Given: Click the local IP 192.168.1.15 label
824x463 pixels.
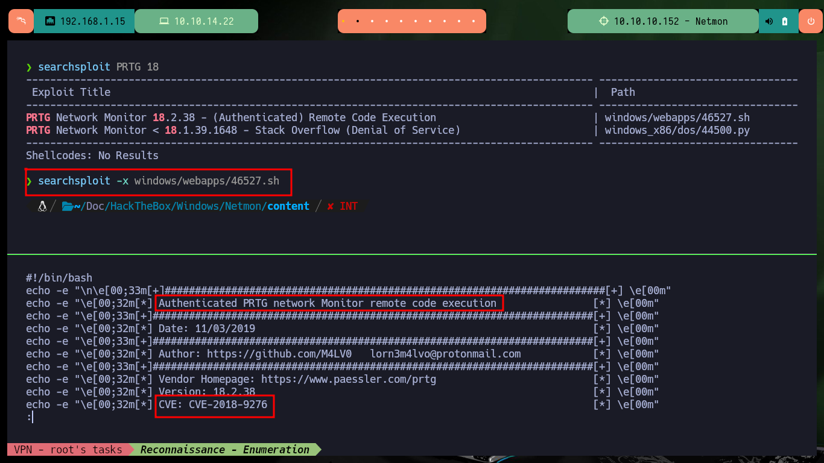Looking at the screenshot, I should click(93, 21).
